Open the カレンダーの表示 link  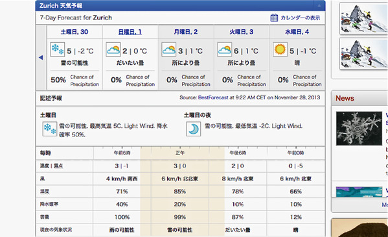coord(300,18)
